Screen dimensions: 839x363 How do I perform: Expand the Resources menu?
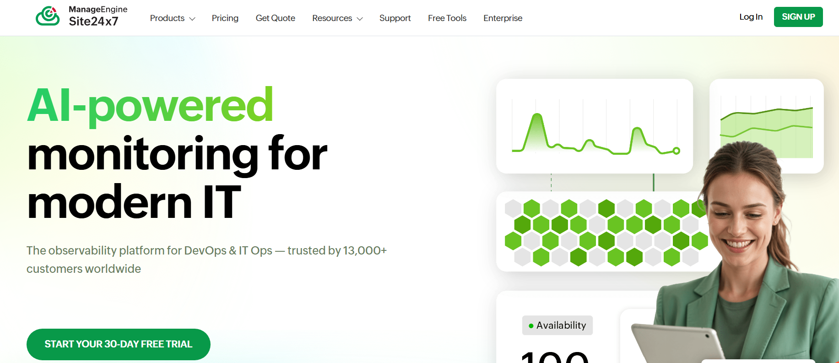[337, 18]
